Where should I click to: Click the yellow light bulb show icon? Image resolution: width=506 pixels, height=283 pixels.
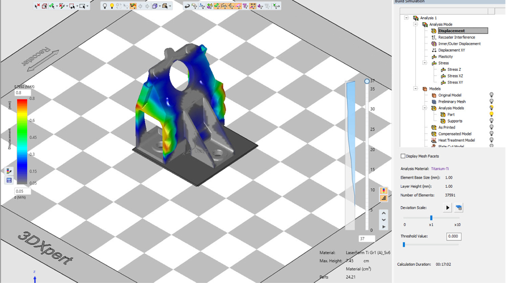point(112,6)
